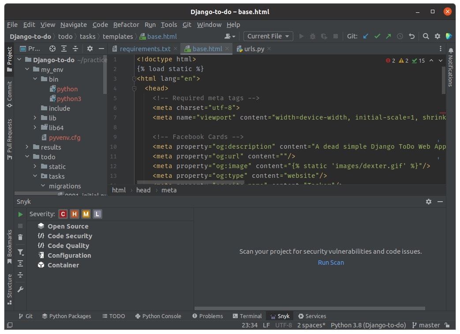Viewport: 460px width, 334px height.
Task: Open editor tabs three-dot menu
Action: tap(440, 49)
